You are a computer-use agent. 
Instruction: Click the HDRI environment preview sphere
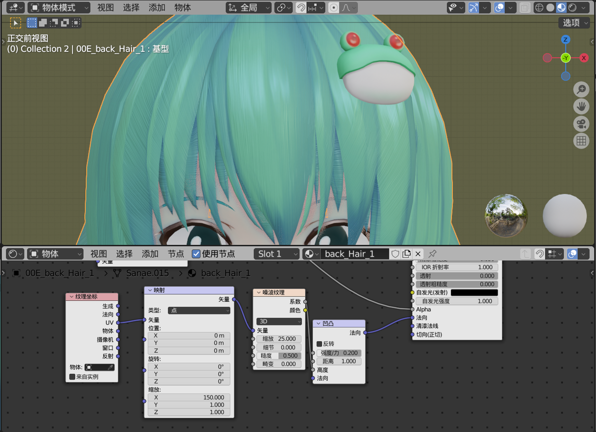coord(506,215)
